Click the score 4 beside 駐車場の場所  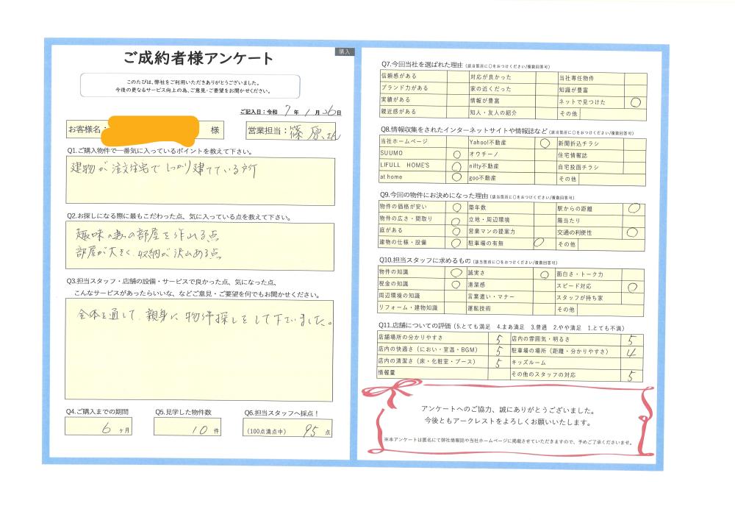[x=631, y=352]
